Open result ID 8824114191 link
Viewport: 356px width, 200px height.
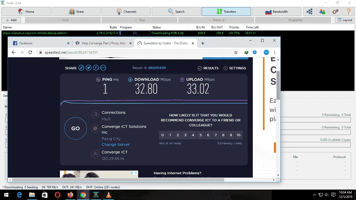click(157, 68)
